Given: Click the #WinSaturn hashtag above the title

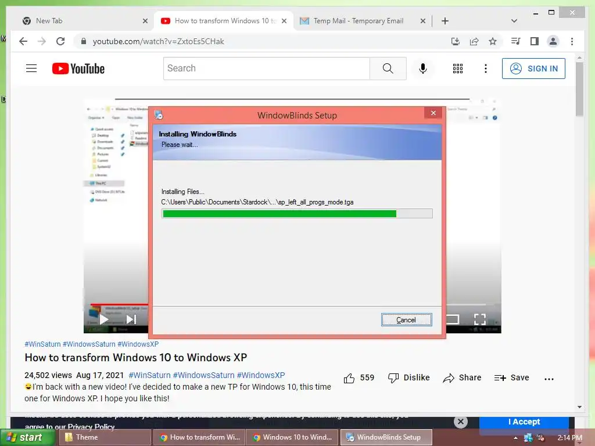Looking at the screenshot, I should pos(42,344).
